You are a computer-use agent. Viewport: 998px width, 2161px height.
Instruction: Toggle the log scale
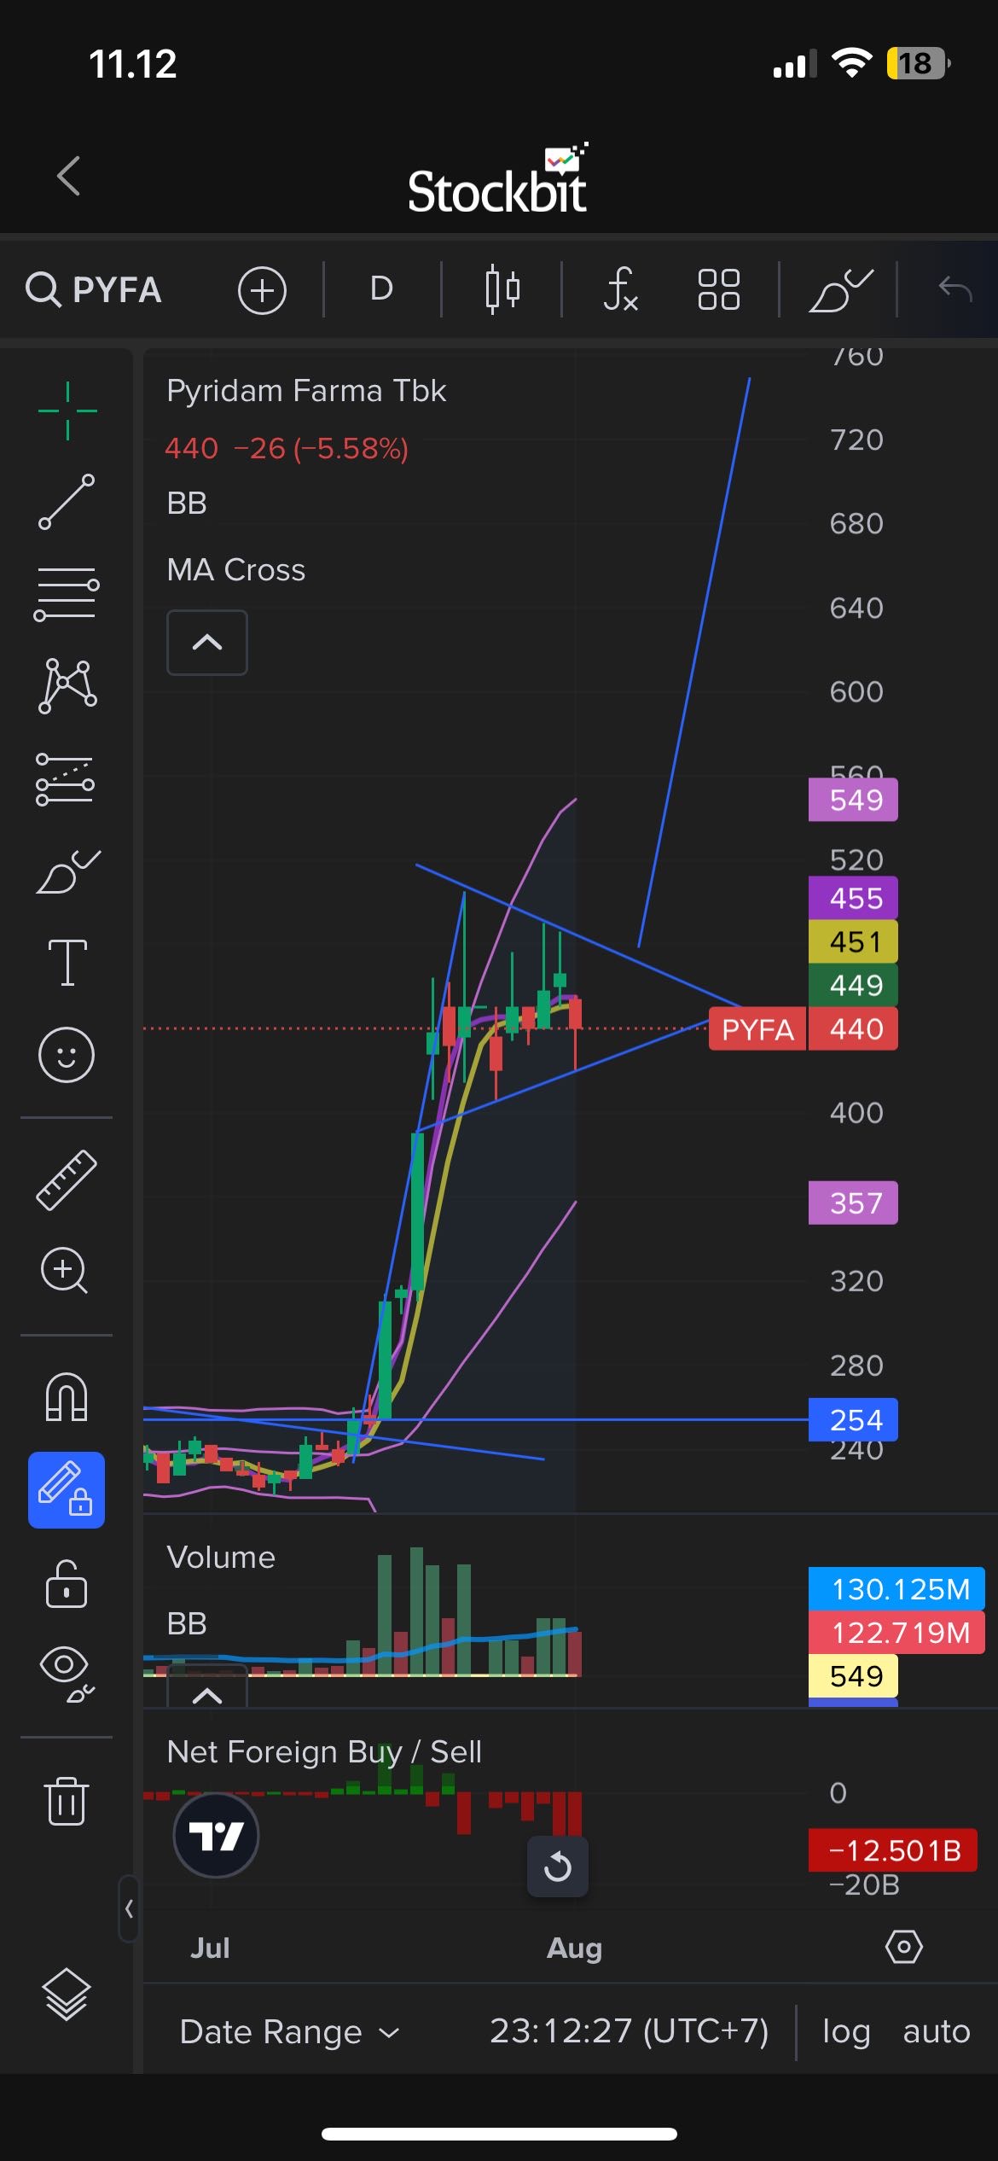click(846, 2031)
